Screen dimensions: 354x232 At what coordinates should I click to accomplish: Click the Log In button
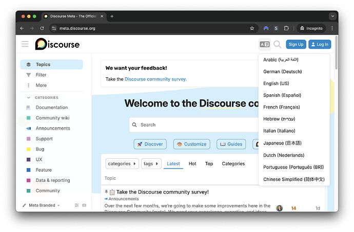click(320, 44)
